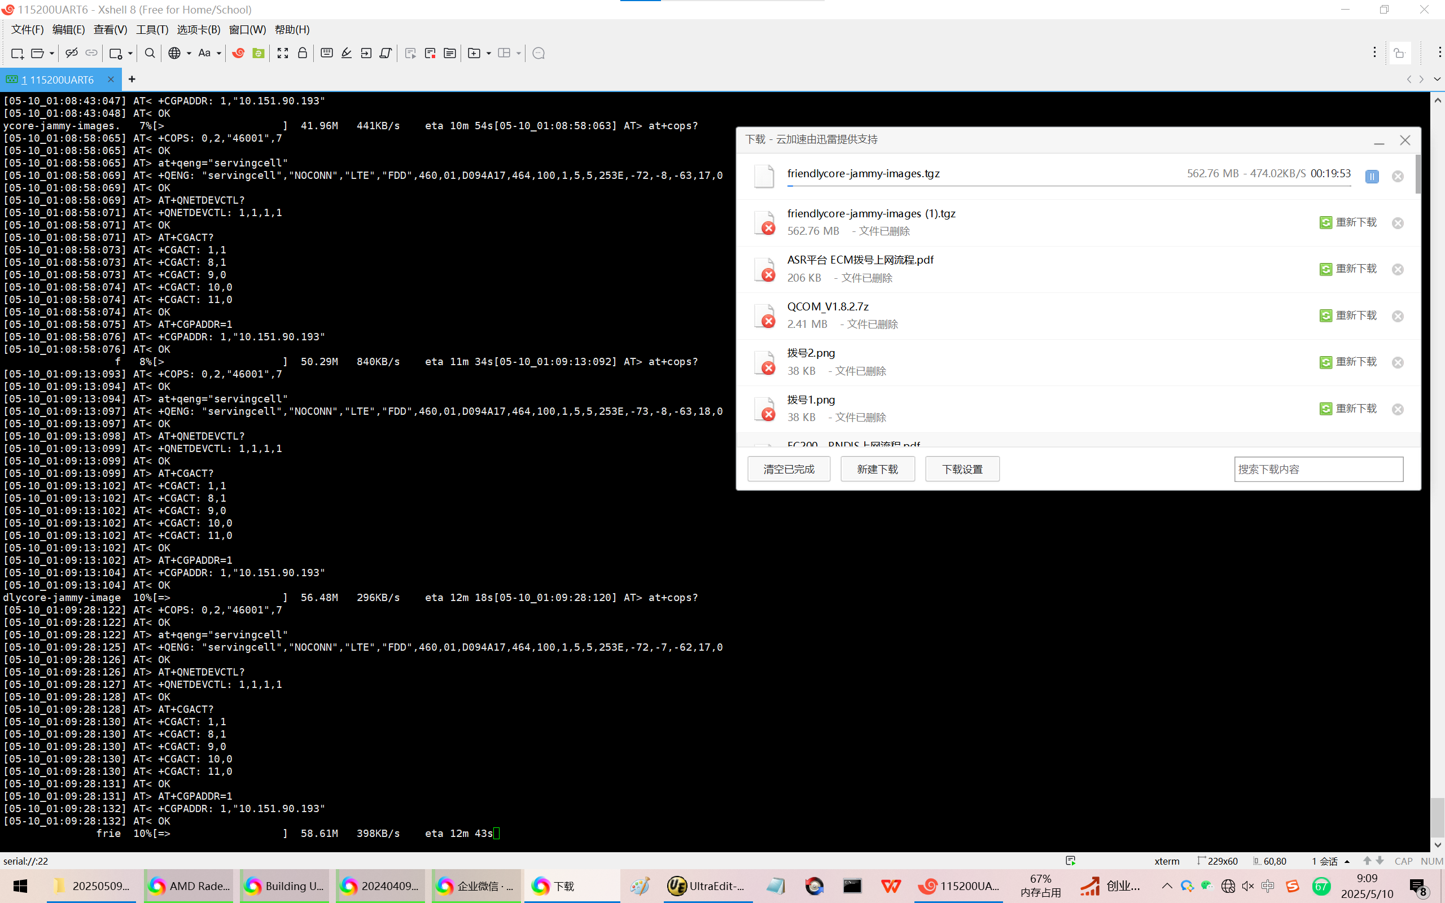Click the New Session toolbar icon

[x=17, y=54]
